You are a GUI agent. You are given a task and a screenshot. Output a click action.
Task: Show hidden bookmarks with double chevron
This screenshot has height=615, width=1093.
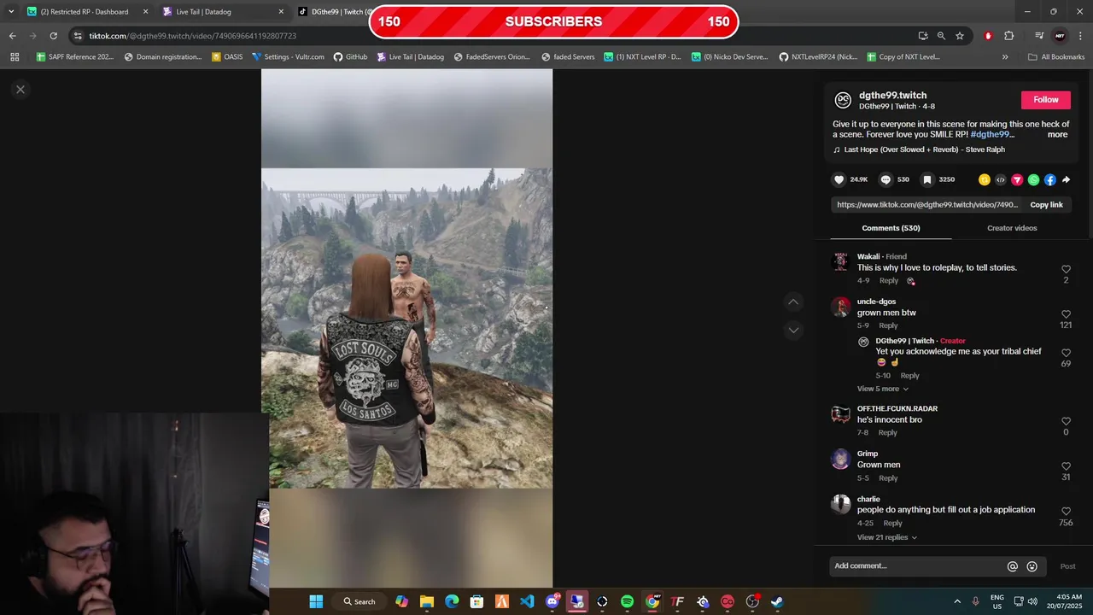coord(1005,57)
